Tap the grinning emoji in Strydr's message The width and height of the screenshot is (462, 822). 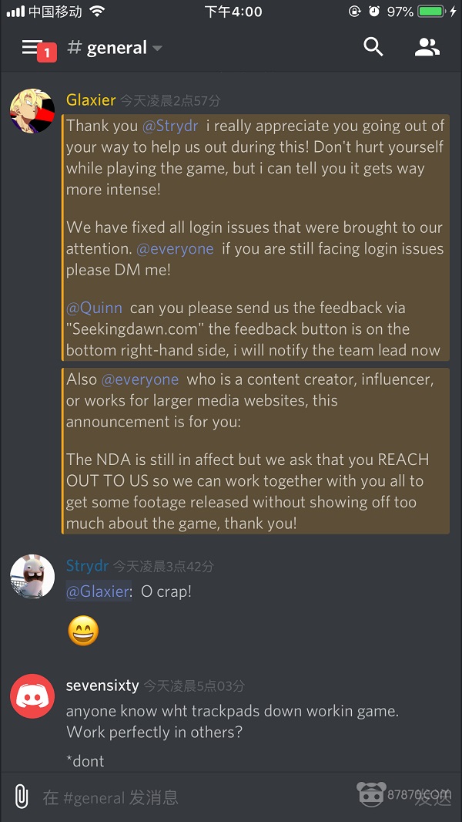83,631
